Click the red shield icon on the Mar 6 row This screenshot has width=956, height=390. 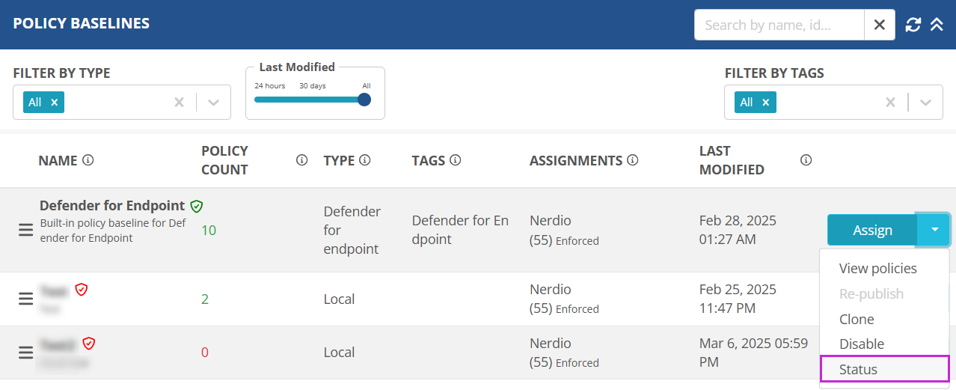point(89,344)
